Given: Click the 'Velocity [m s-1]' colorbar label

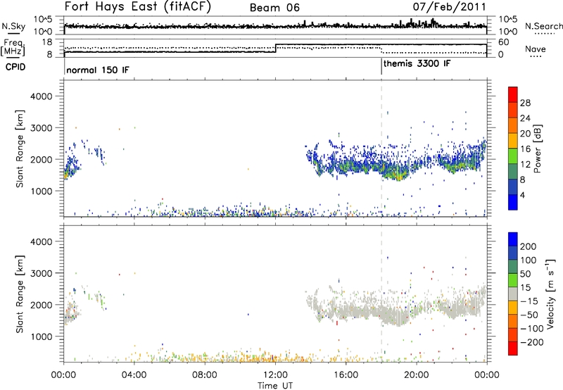Looking at the screenshot, I should [550, 294].
